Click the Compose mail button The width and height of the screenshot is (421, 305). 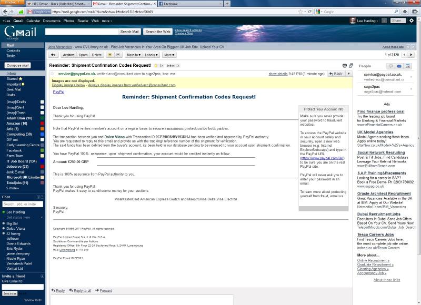click(x=18, y=65)
